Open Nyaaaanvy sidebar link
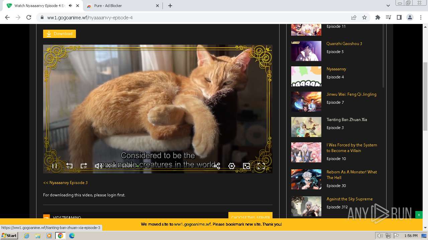This screenshot has height=240, width=428. click(336, 69)
